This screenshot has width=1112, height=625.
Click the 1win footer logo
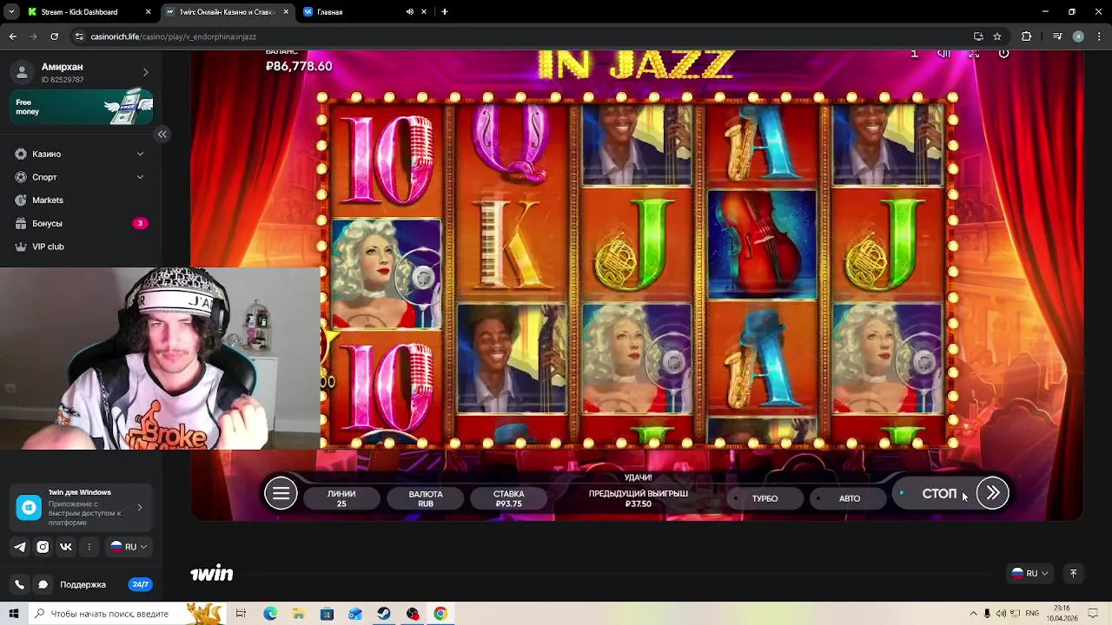tap(212, 574)
